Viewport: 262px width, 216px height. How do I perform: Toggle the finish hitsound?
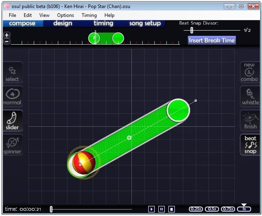click(x=250, y=121)
